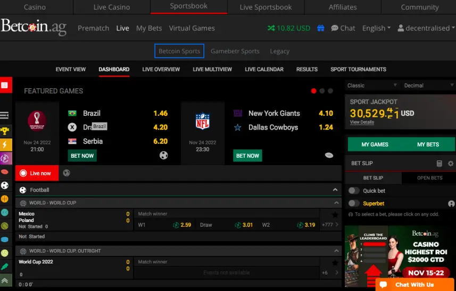Select the soccer ball sidebar icon
The image size is (456, 291).
(x=5, y=185)
